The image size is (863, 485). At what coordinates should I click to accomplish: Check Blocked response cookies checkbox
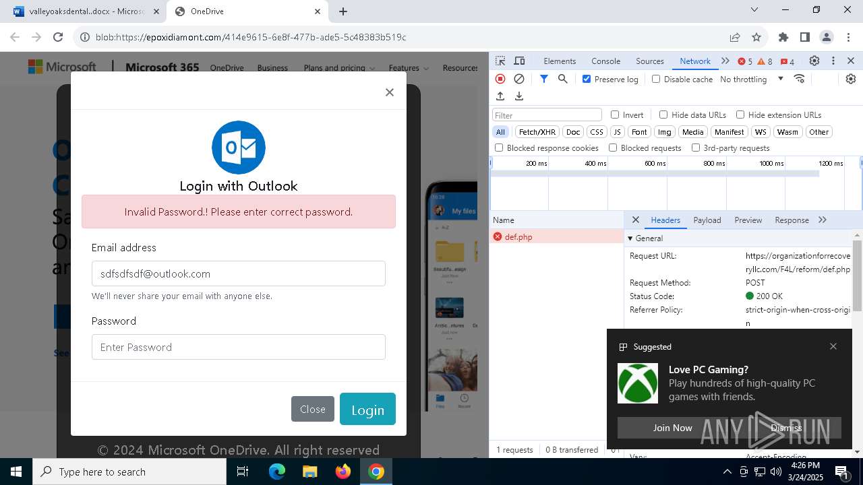[499, 148]
